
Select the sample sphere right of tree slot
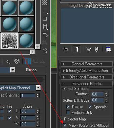coord(26,41)
